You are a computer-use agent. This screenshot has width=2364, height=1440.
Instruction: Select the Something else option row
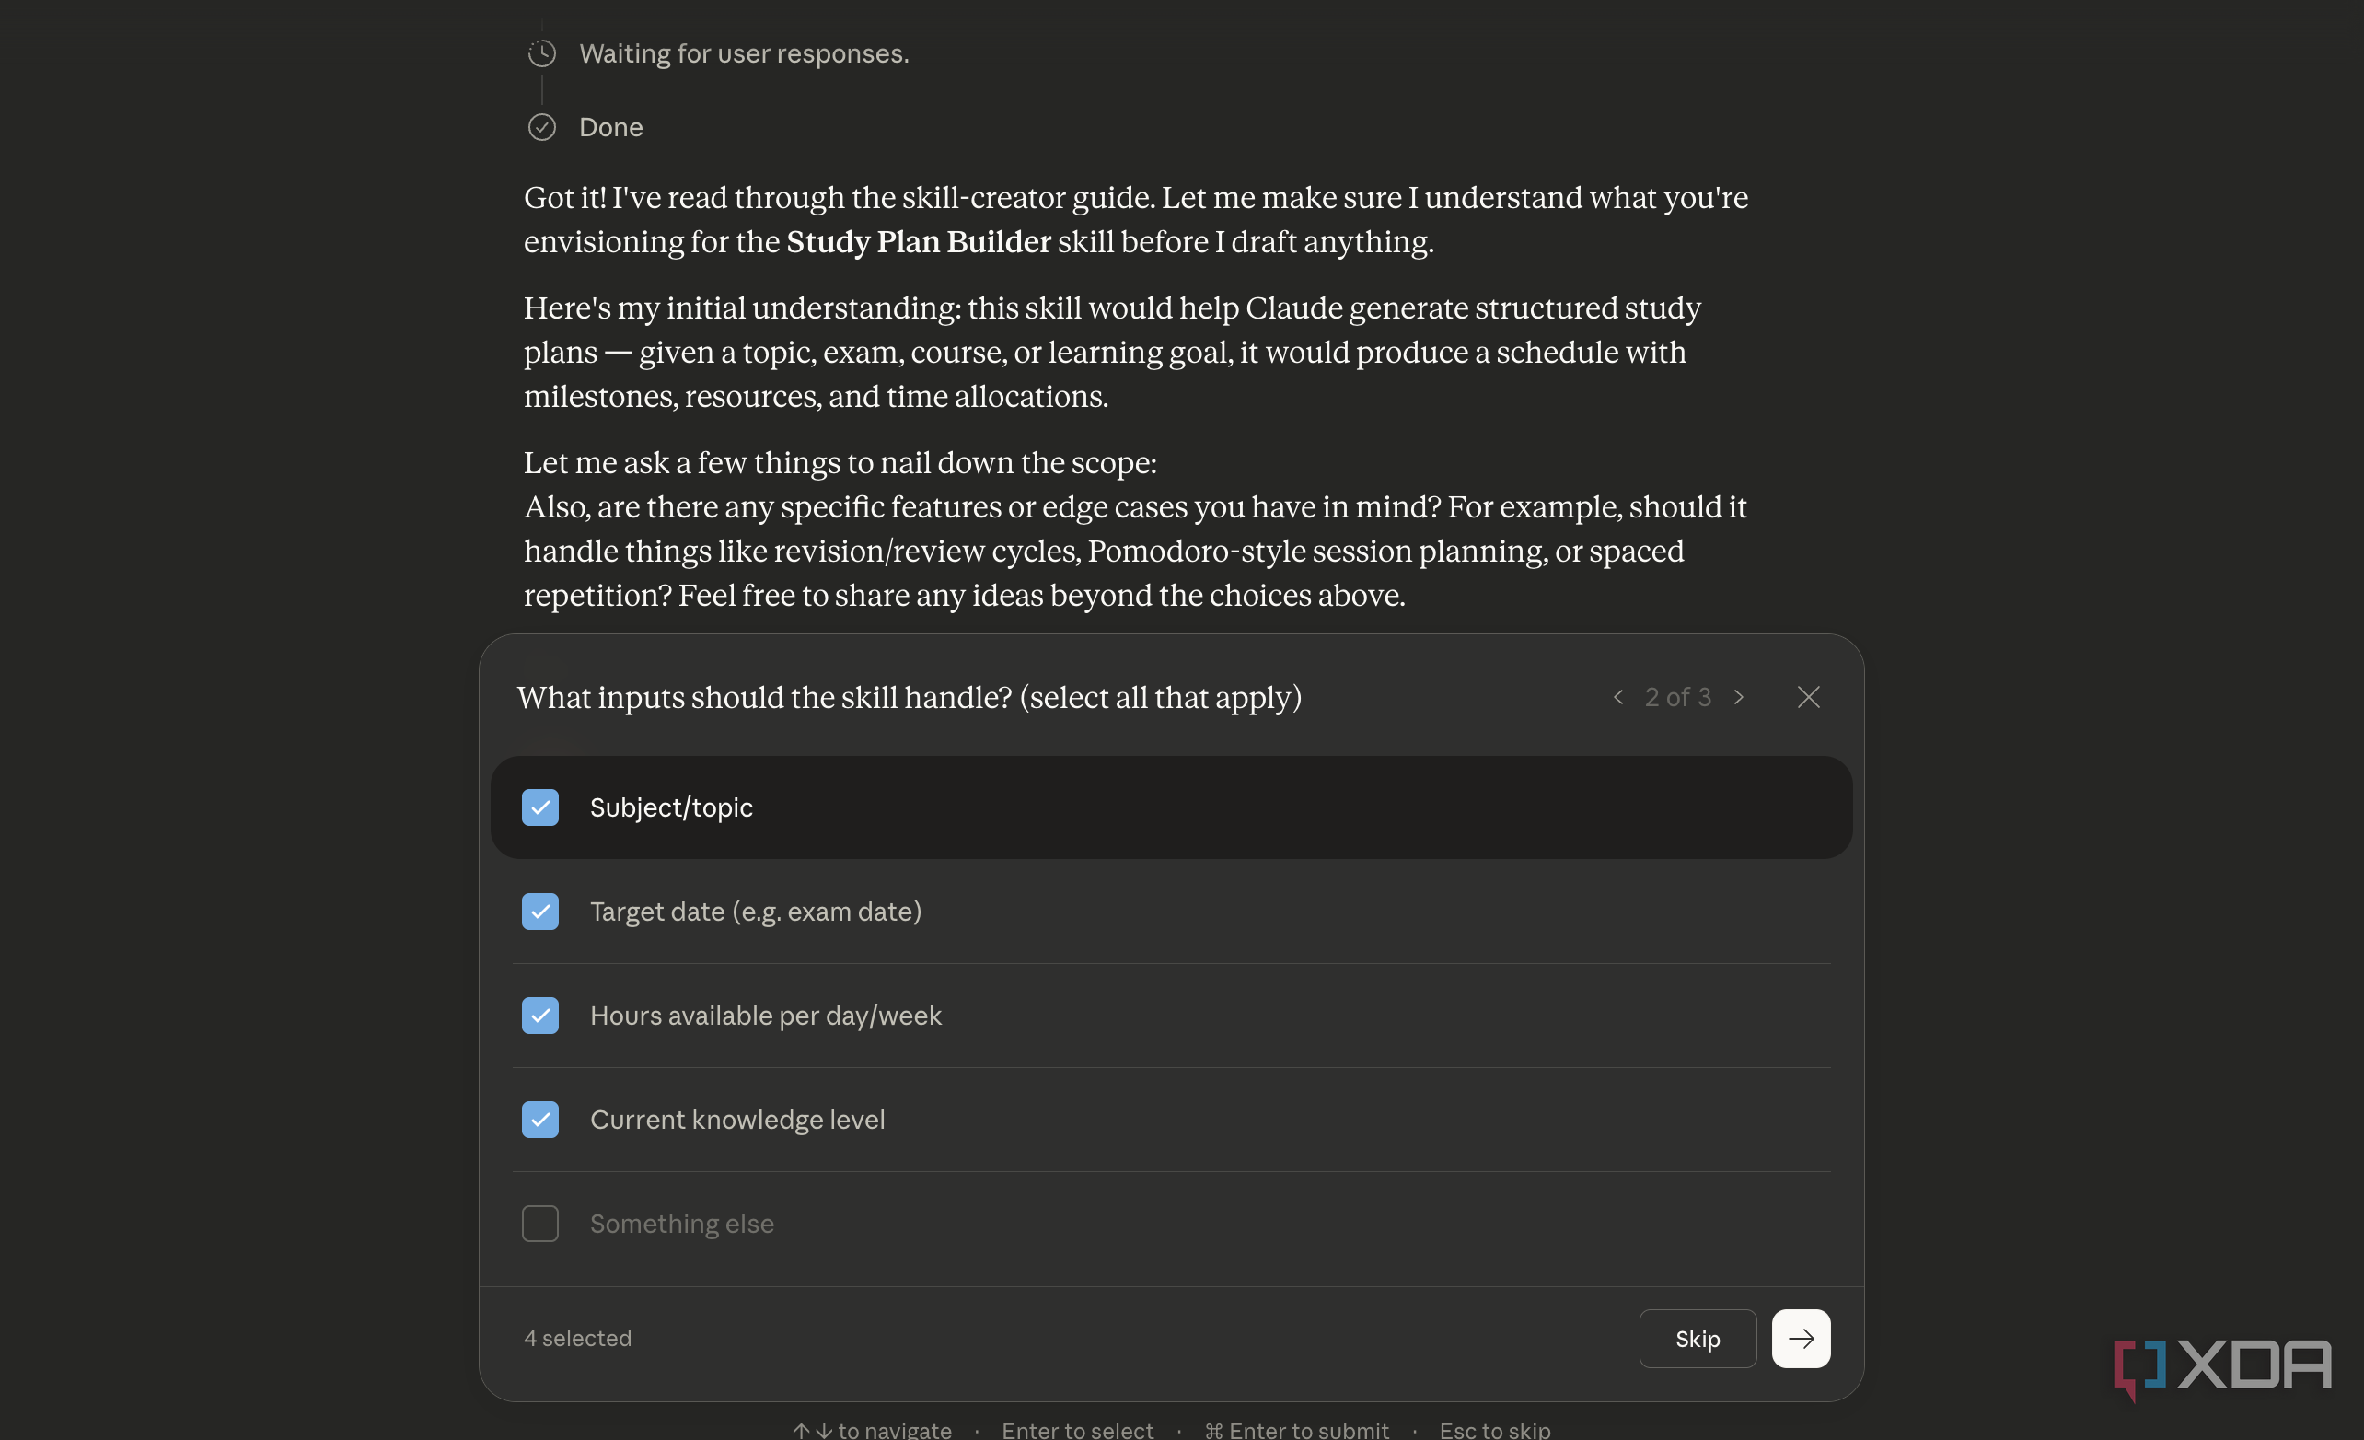click(1172, 1225)
